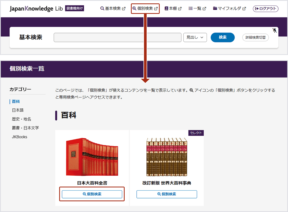The image size is (288, 212).
Task: Select the 百科 category
Action: point(16,102)
